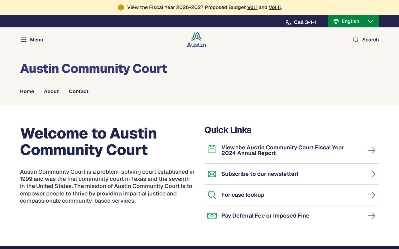This screenshot has height=249, width=399.
Task: Open the About navigation item
Action: 51,91
